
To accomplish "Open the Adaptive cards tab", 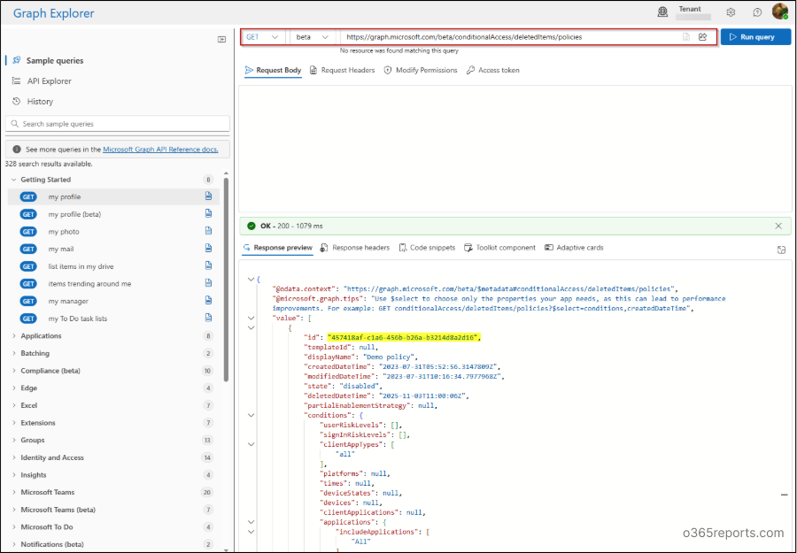I will 574,248.
